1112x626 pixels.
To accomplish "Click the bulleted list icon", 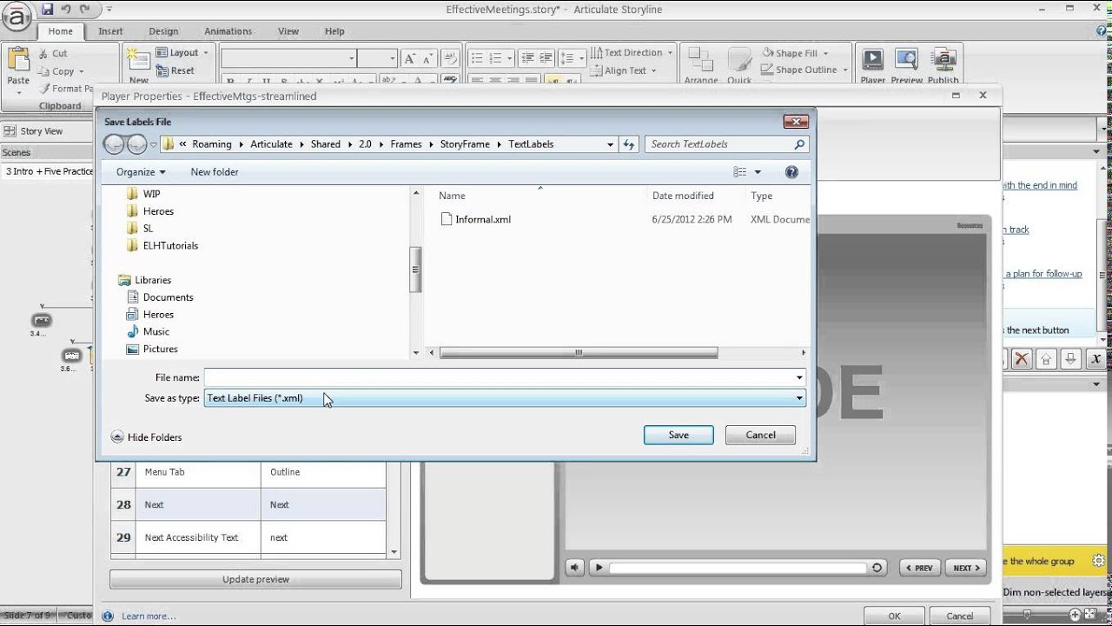I will pyautogui.click(x=477, y=58).
